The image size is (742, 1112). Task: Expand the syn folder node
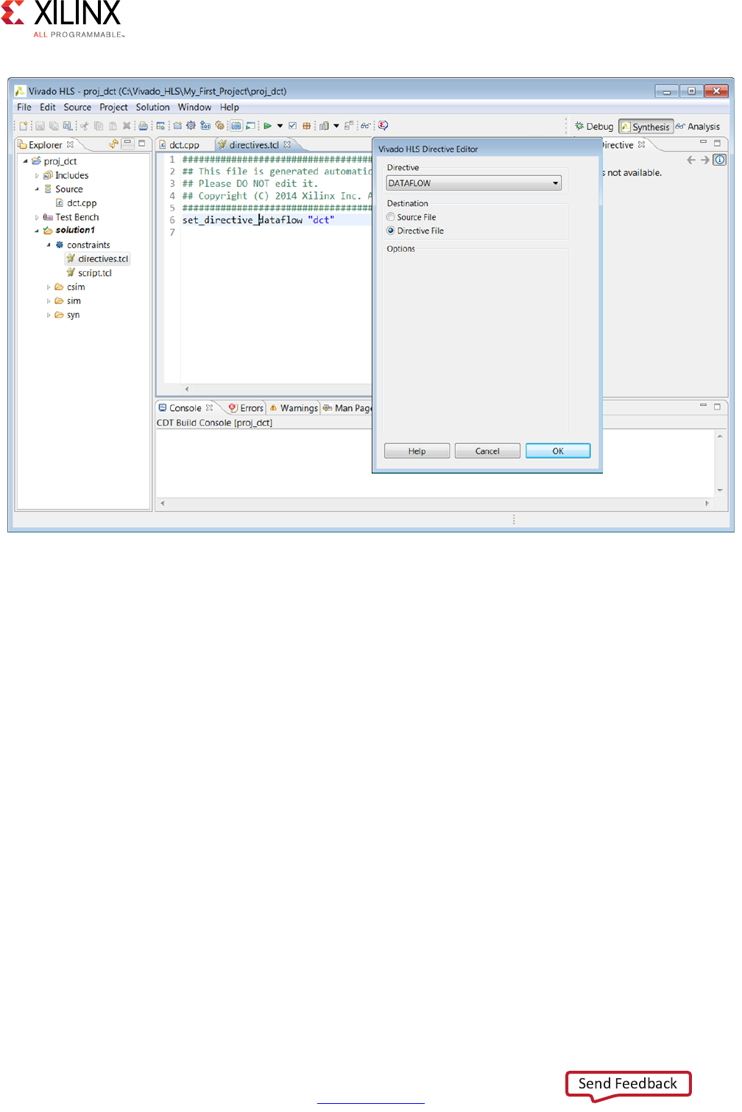[49, 315]
